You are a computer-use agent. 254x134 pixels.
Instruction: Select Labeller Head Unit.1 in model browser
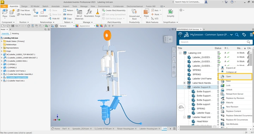pyautogui.click(x=16, y=81)
